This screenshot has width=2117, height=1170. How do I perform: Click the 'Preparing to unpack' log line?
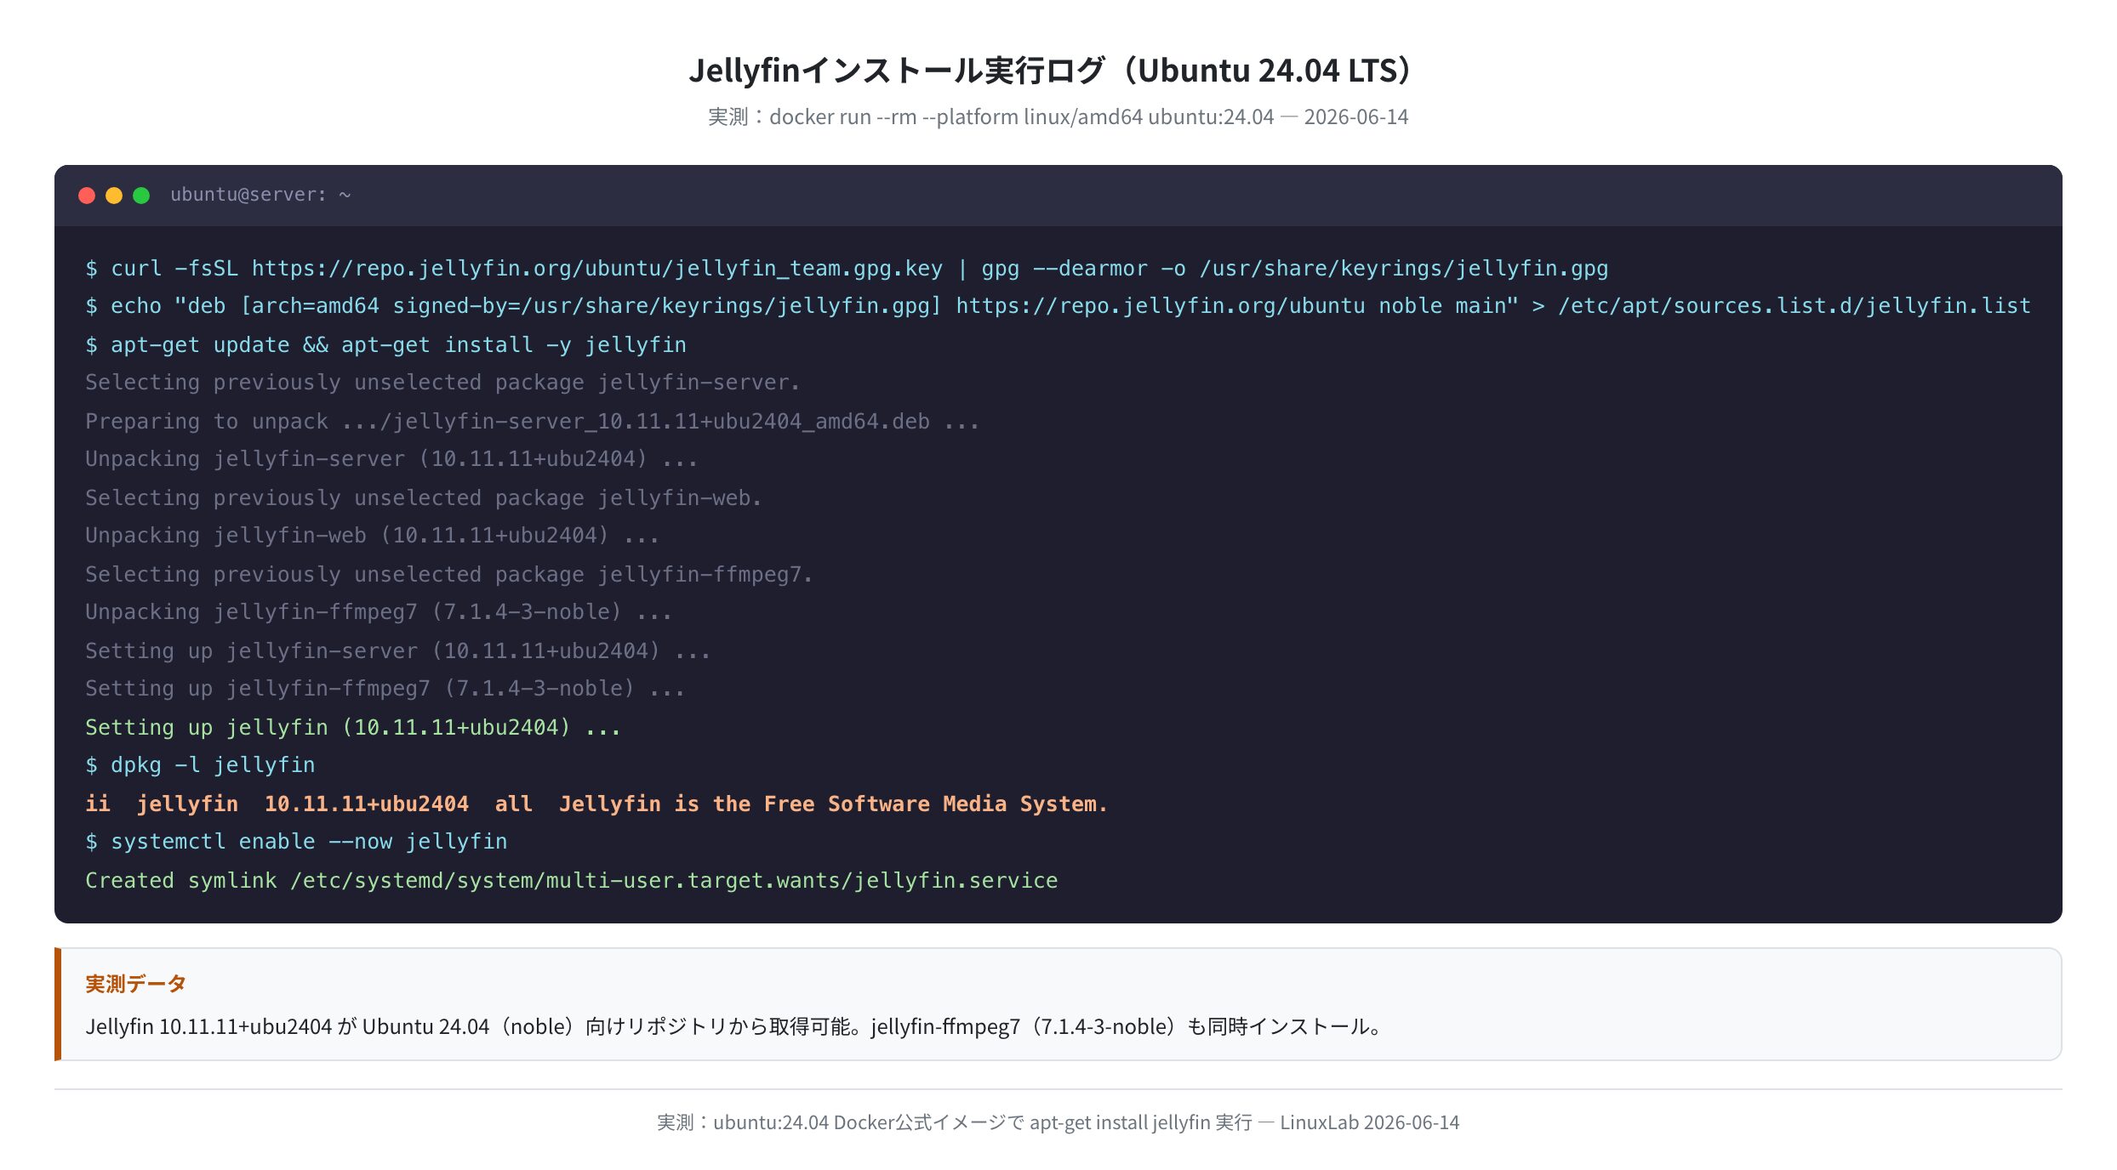click(532, 422)
